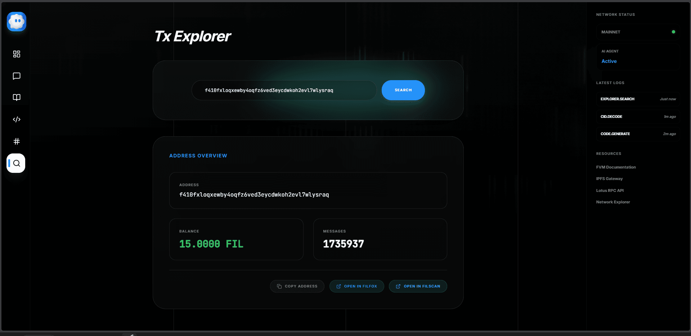Select the CID.DECODE log entry

(x=638, y=116)
